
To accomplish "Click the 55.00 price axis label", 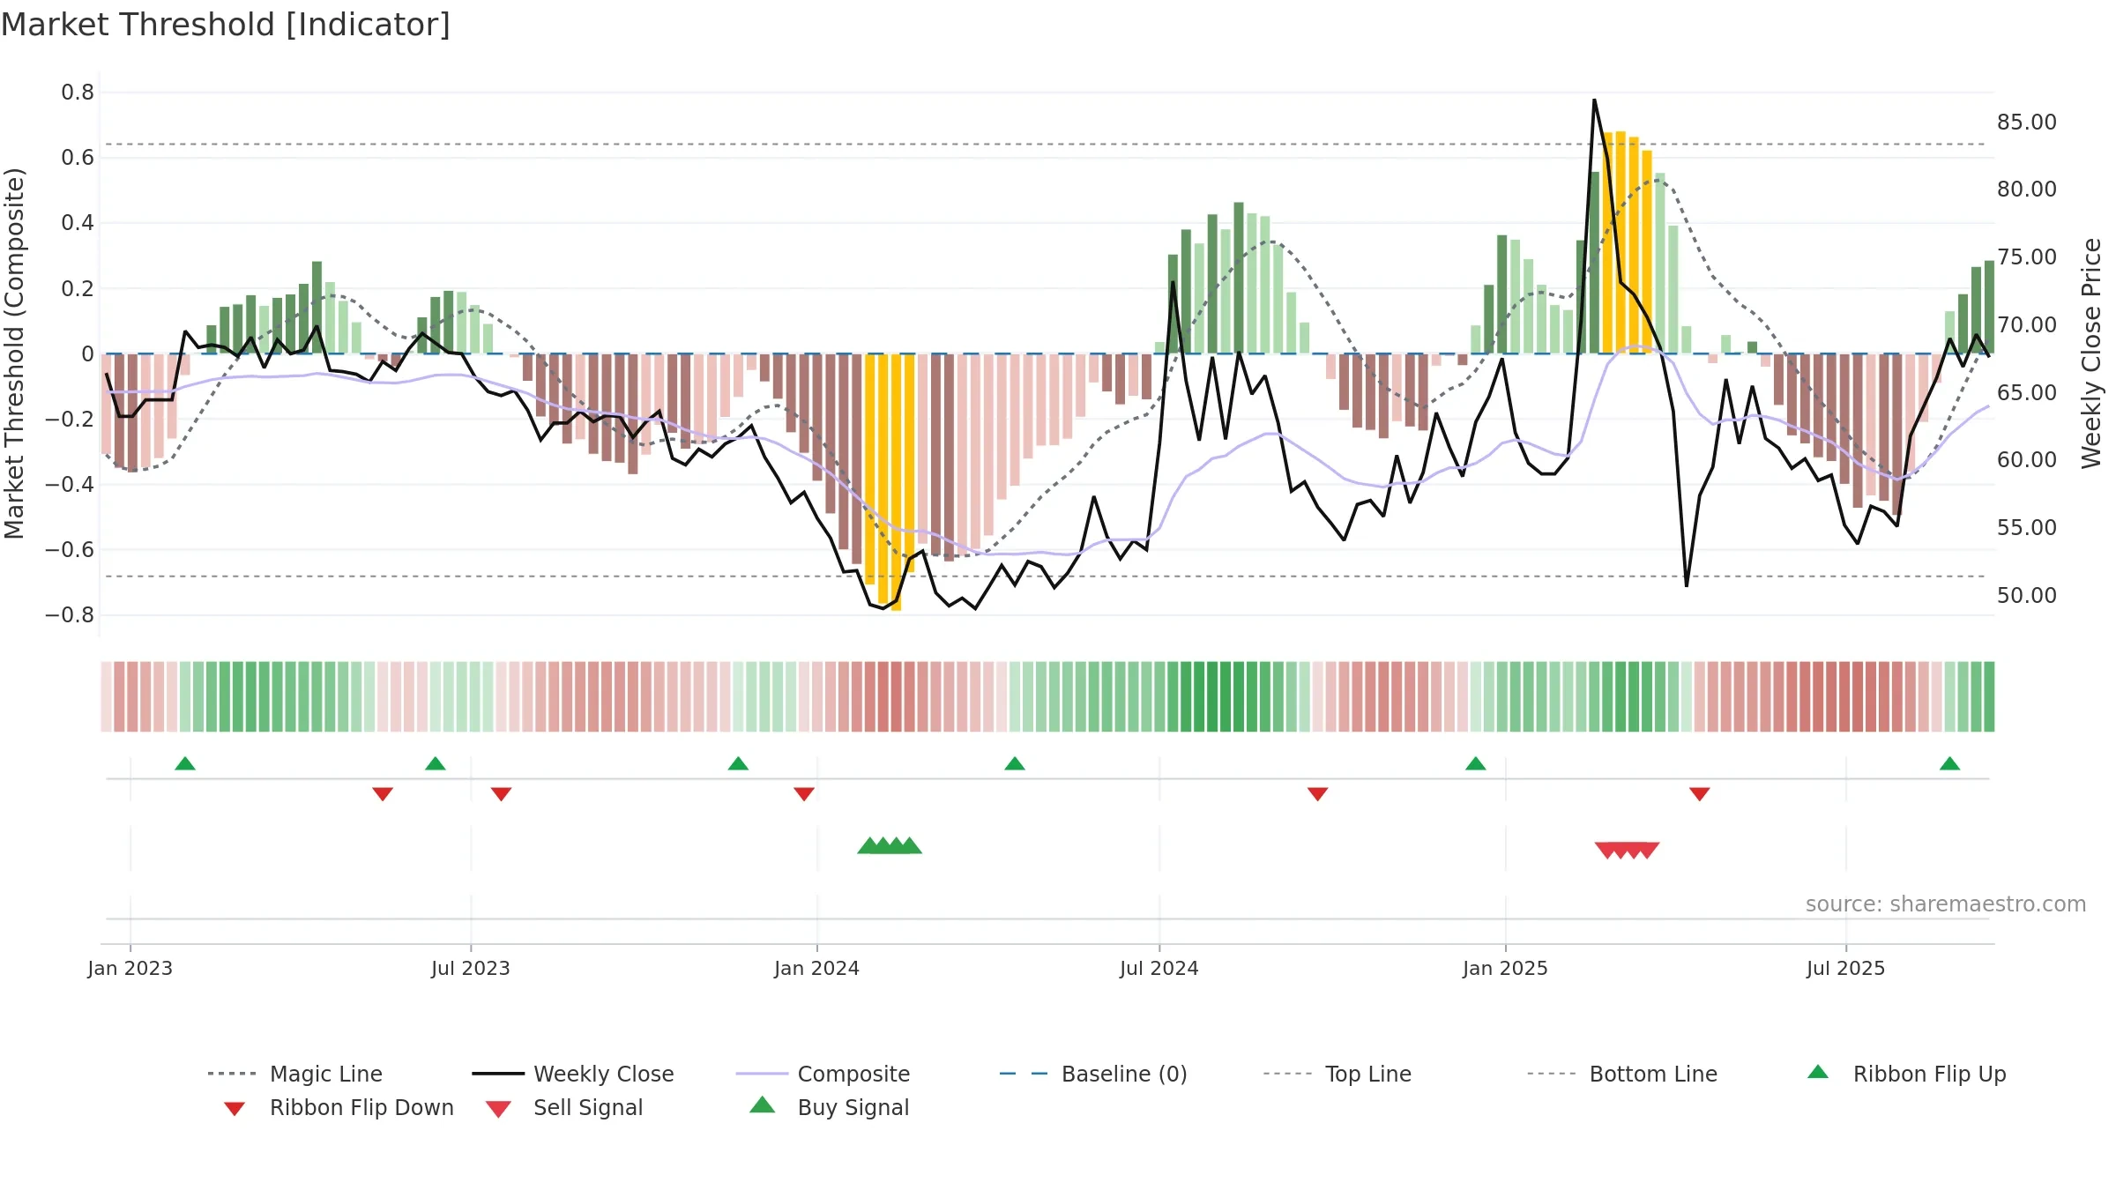I will pos(2027,528).
